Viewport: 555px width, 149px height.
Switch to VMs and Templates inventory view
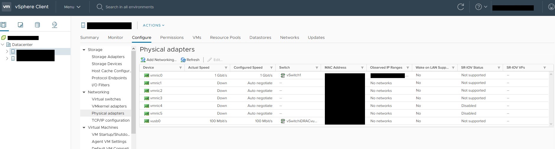[x=20, y=25]
